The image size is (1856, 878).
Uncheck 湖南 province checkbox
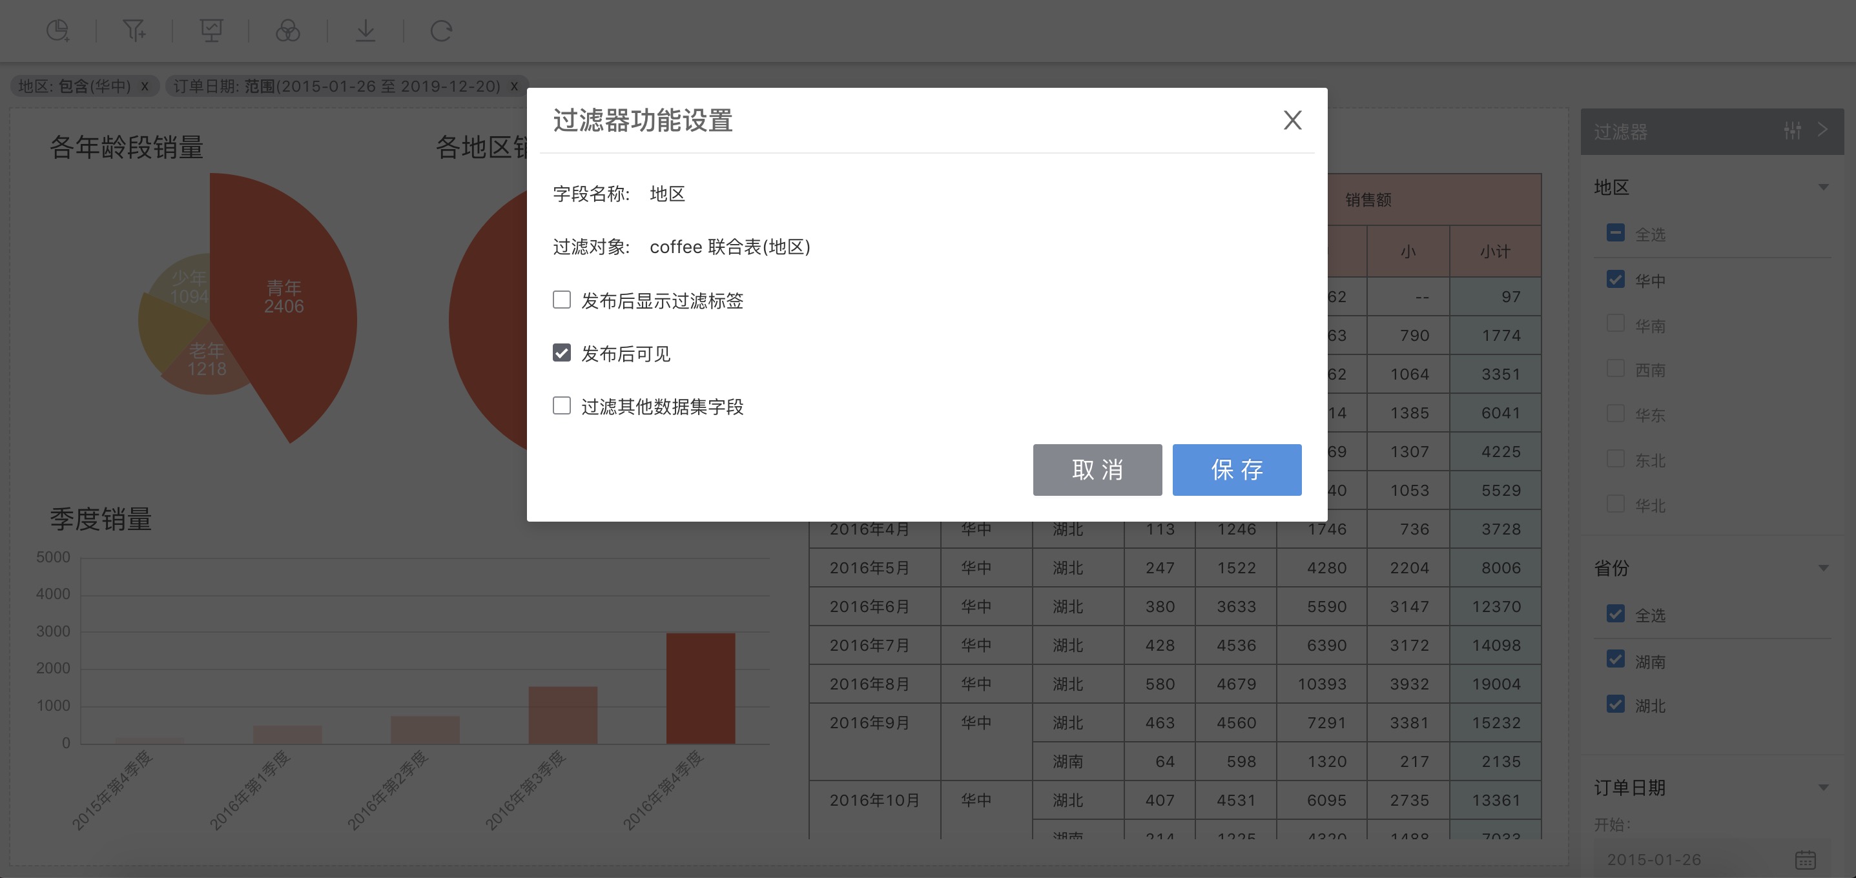pyautogui.click(x=1615, y=659)
